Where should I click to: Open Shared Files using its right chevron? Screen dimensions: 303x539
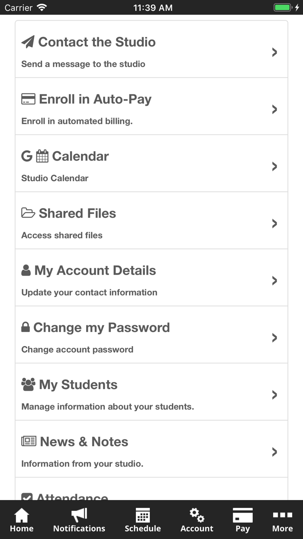[x=274, y=224]
